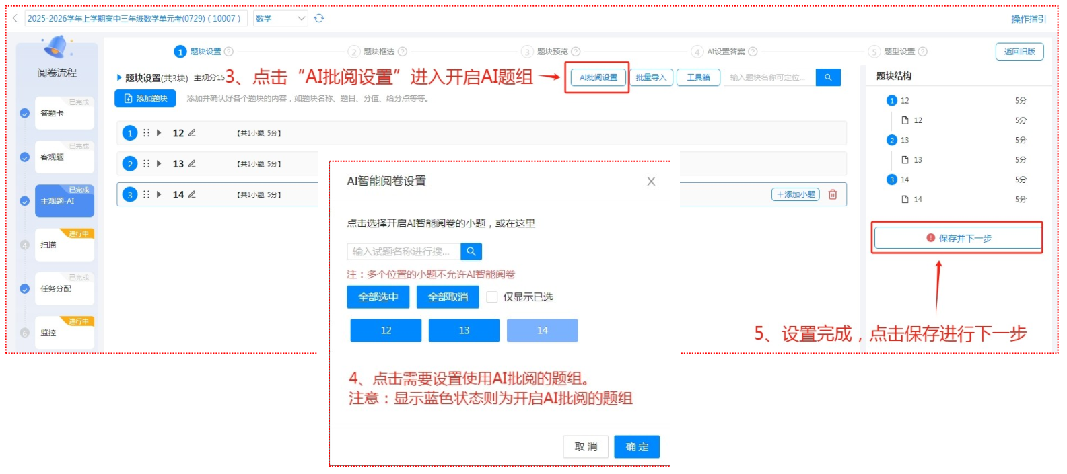The height and width of the screenshot is (474, 1067).
Task: Expand block 14 with triangle arrow
Action: 159,194
